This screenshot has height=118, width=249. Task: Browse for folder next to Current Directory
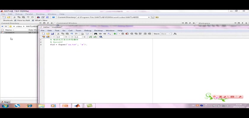coord(153,17)
